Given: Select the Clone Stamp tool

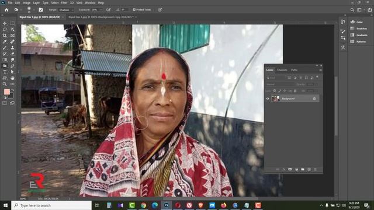Looking at the screenshot, I should pyautogui.click(x=12, y=48).
